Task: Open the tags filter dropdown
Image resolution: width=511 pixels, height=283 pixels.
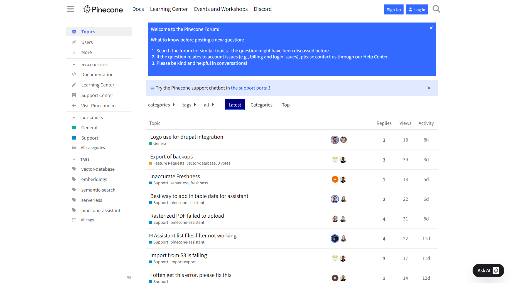Action: 189,105
